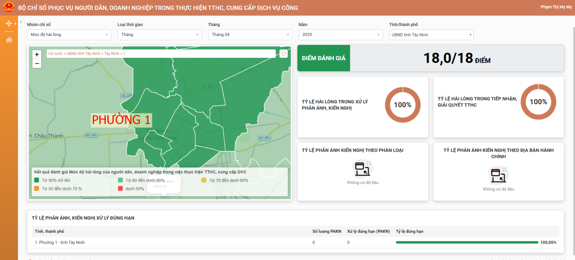Click the TỶ LỆ PHẢN ÁNH KIẾN NGHỊ THEO PHÂN LOẠI title
The height and width of the screenshot is (260, 575).
(353, 150)
